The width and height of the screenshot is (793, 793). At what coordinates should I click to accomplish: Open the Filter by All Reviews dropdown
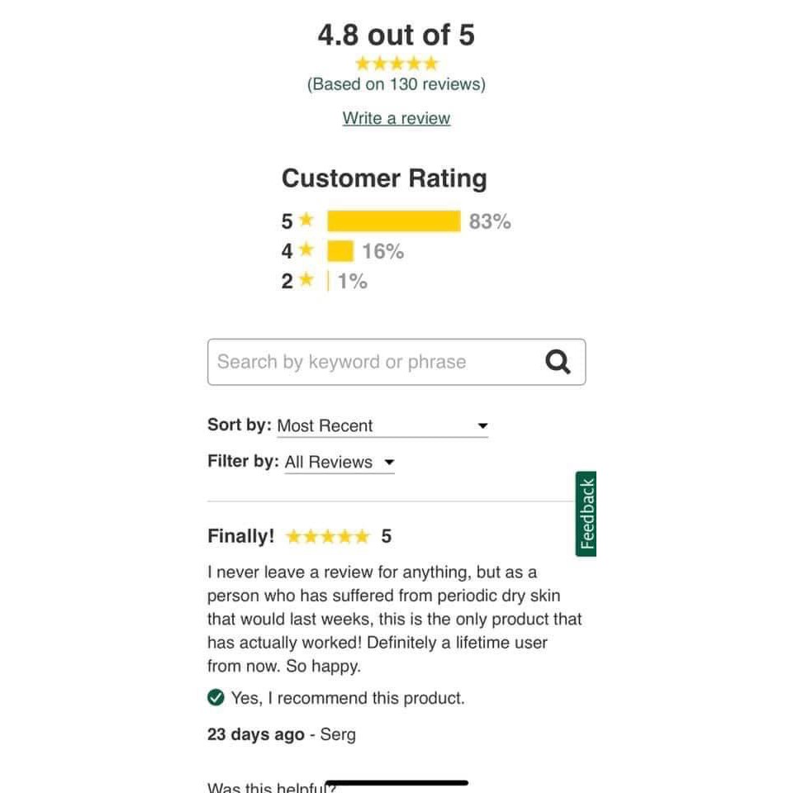pyautogui.click(x=339, y=463)
